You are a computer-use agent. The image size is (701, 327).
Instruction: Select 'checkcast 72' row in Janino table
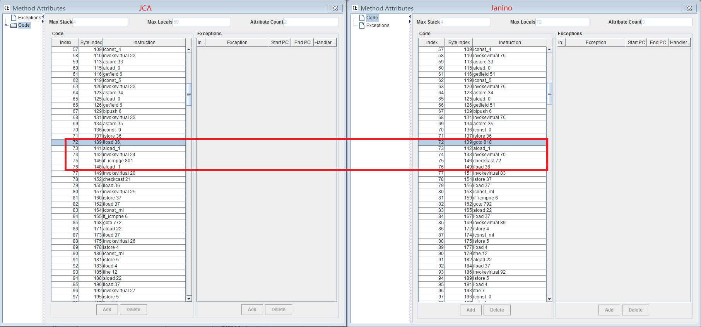coord(482,161)
